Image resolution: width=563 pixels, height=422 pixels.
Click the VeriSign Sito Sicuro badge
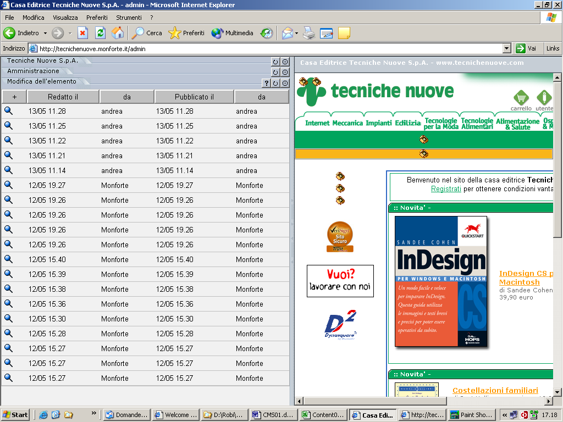[x=340, y=236]
